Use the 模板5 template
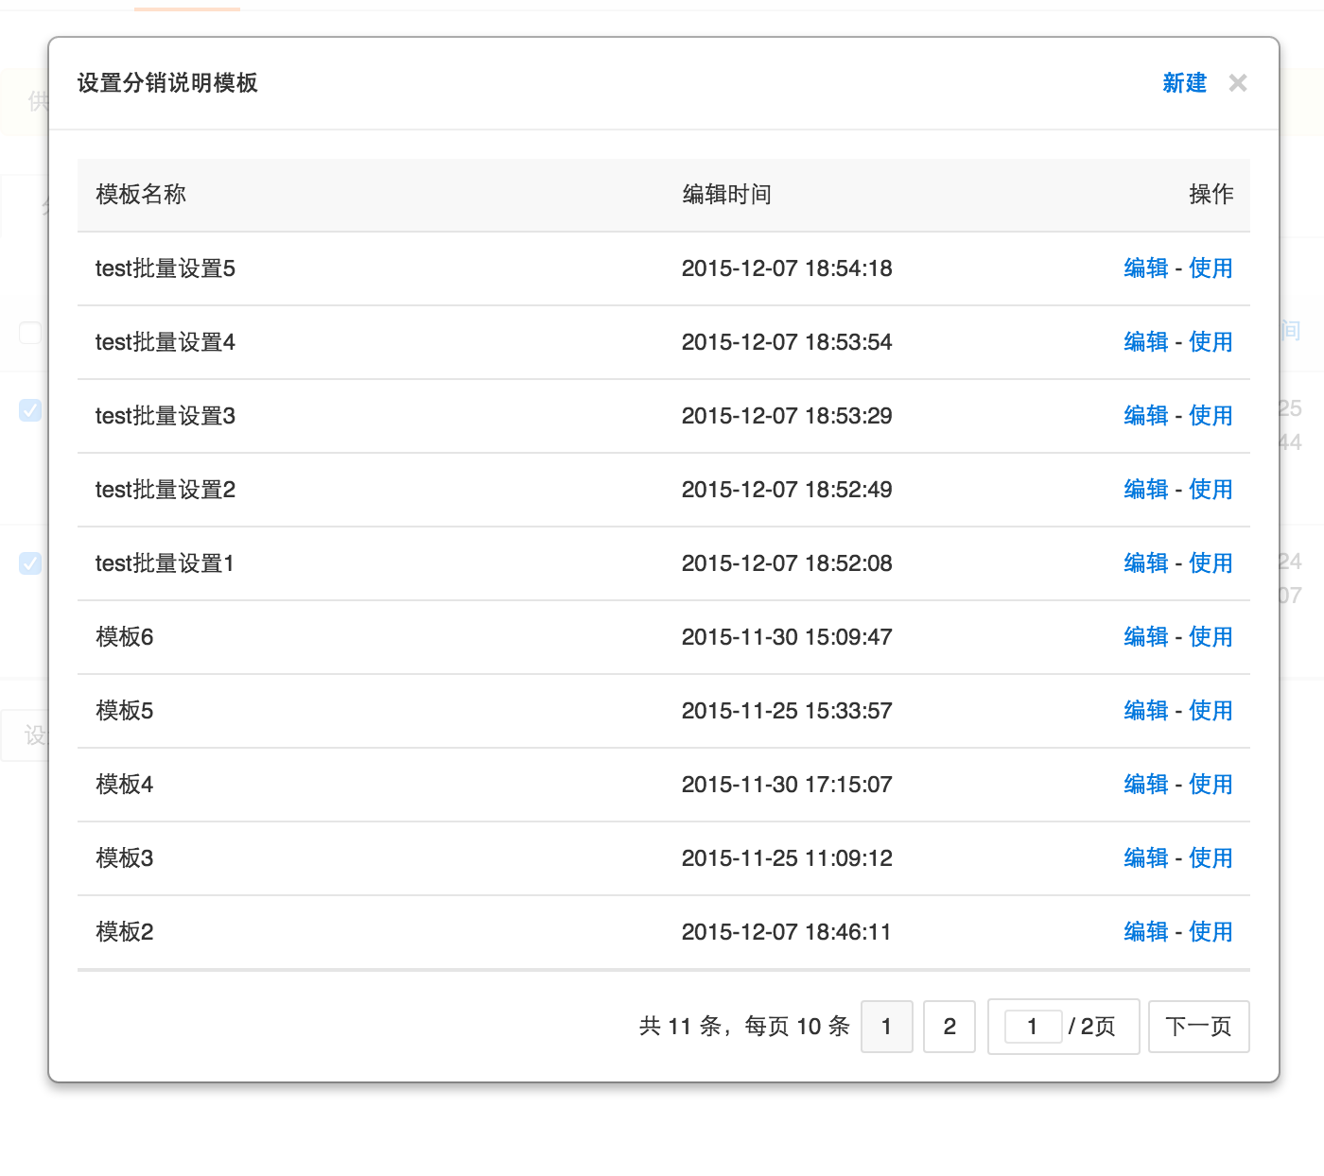Screen dimensions: 1324x1176 tap(1211, 711)
